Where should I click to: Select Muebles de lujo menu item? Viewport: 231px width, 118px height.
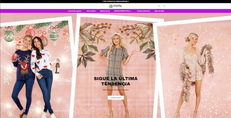105,11
